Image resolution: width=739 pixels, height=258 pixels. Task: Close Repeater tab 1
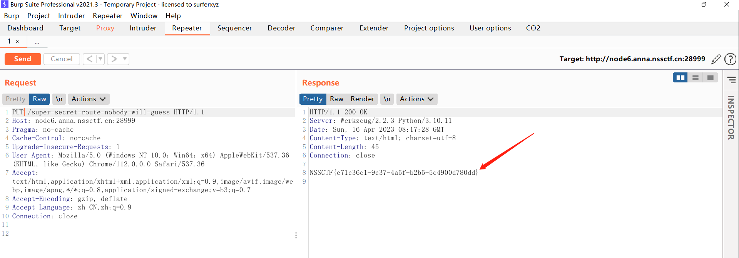click(17, 42)
